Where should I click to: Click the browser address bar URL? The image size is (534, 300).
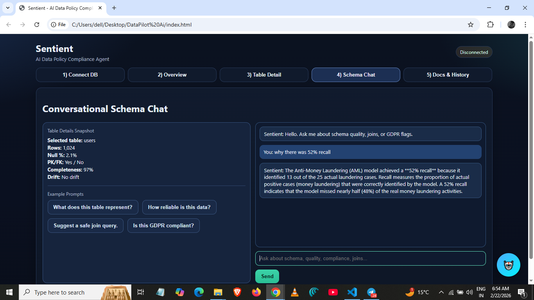[x=132, y=25]
